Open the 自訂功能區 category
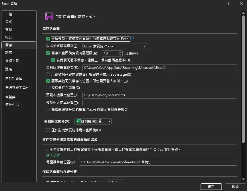 (x=19, y=79)
